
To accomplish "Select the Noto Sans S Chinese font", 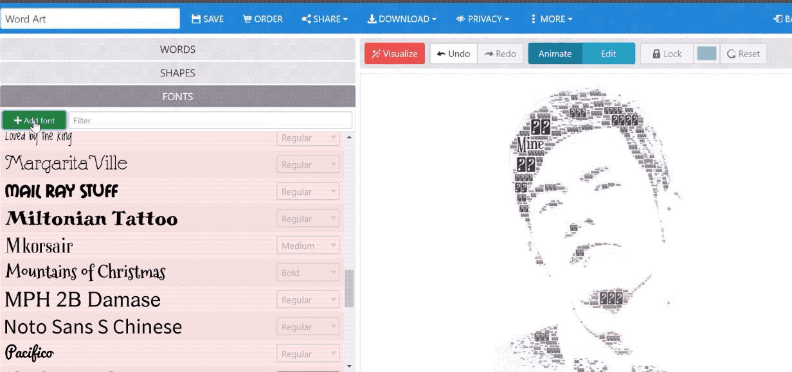I will tap(93, 326).
